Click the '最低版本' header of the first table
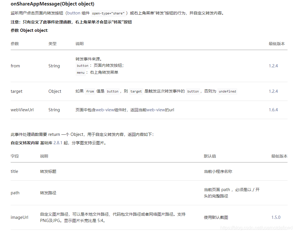This screenshot has height=233, width=295. click(277, 44)
